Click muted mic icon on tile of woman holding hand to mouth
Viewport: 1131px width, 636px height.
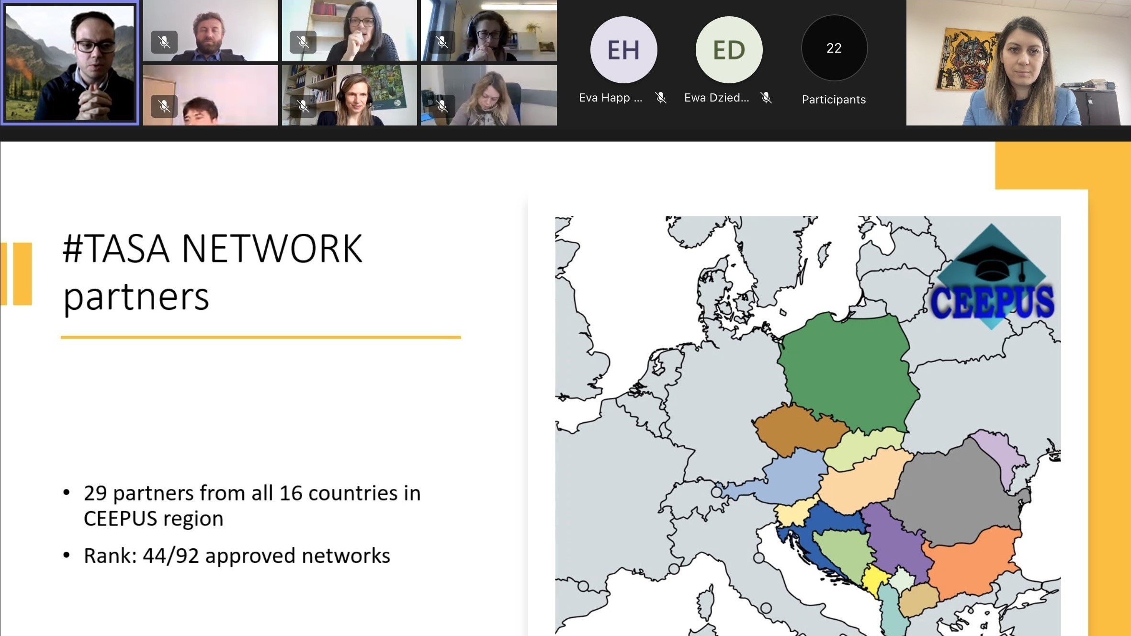303,42
